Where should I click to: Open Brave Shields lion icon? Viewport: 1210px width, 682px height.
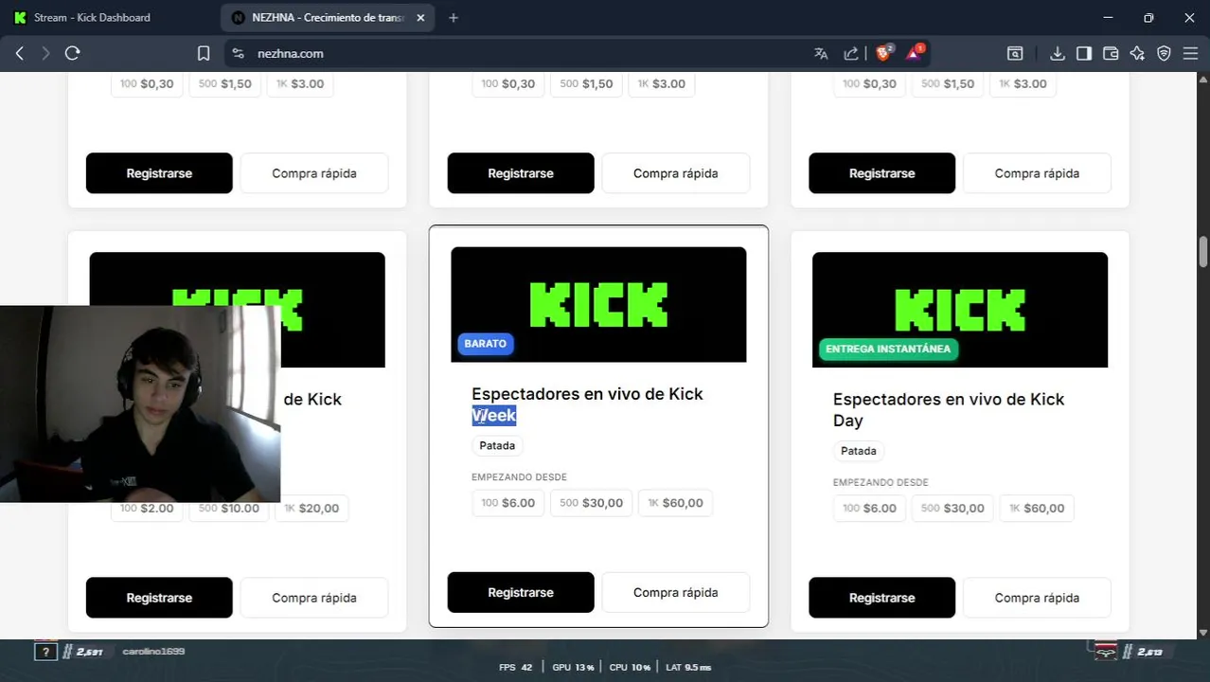[x=883, y=53]
